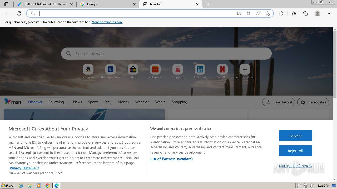Screen dimensions: 337x189
Task: Open the Sports section
Action: 93,102
